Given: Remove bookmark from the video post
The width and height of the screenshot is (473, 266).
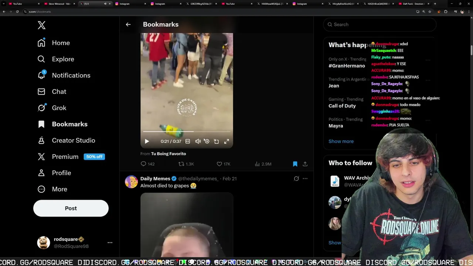Looking at the screenshot, I should (295, 164).
